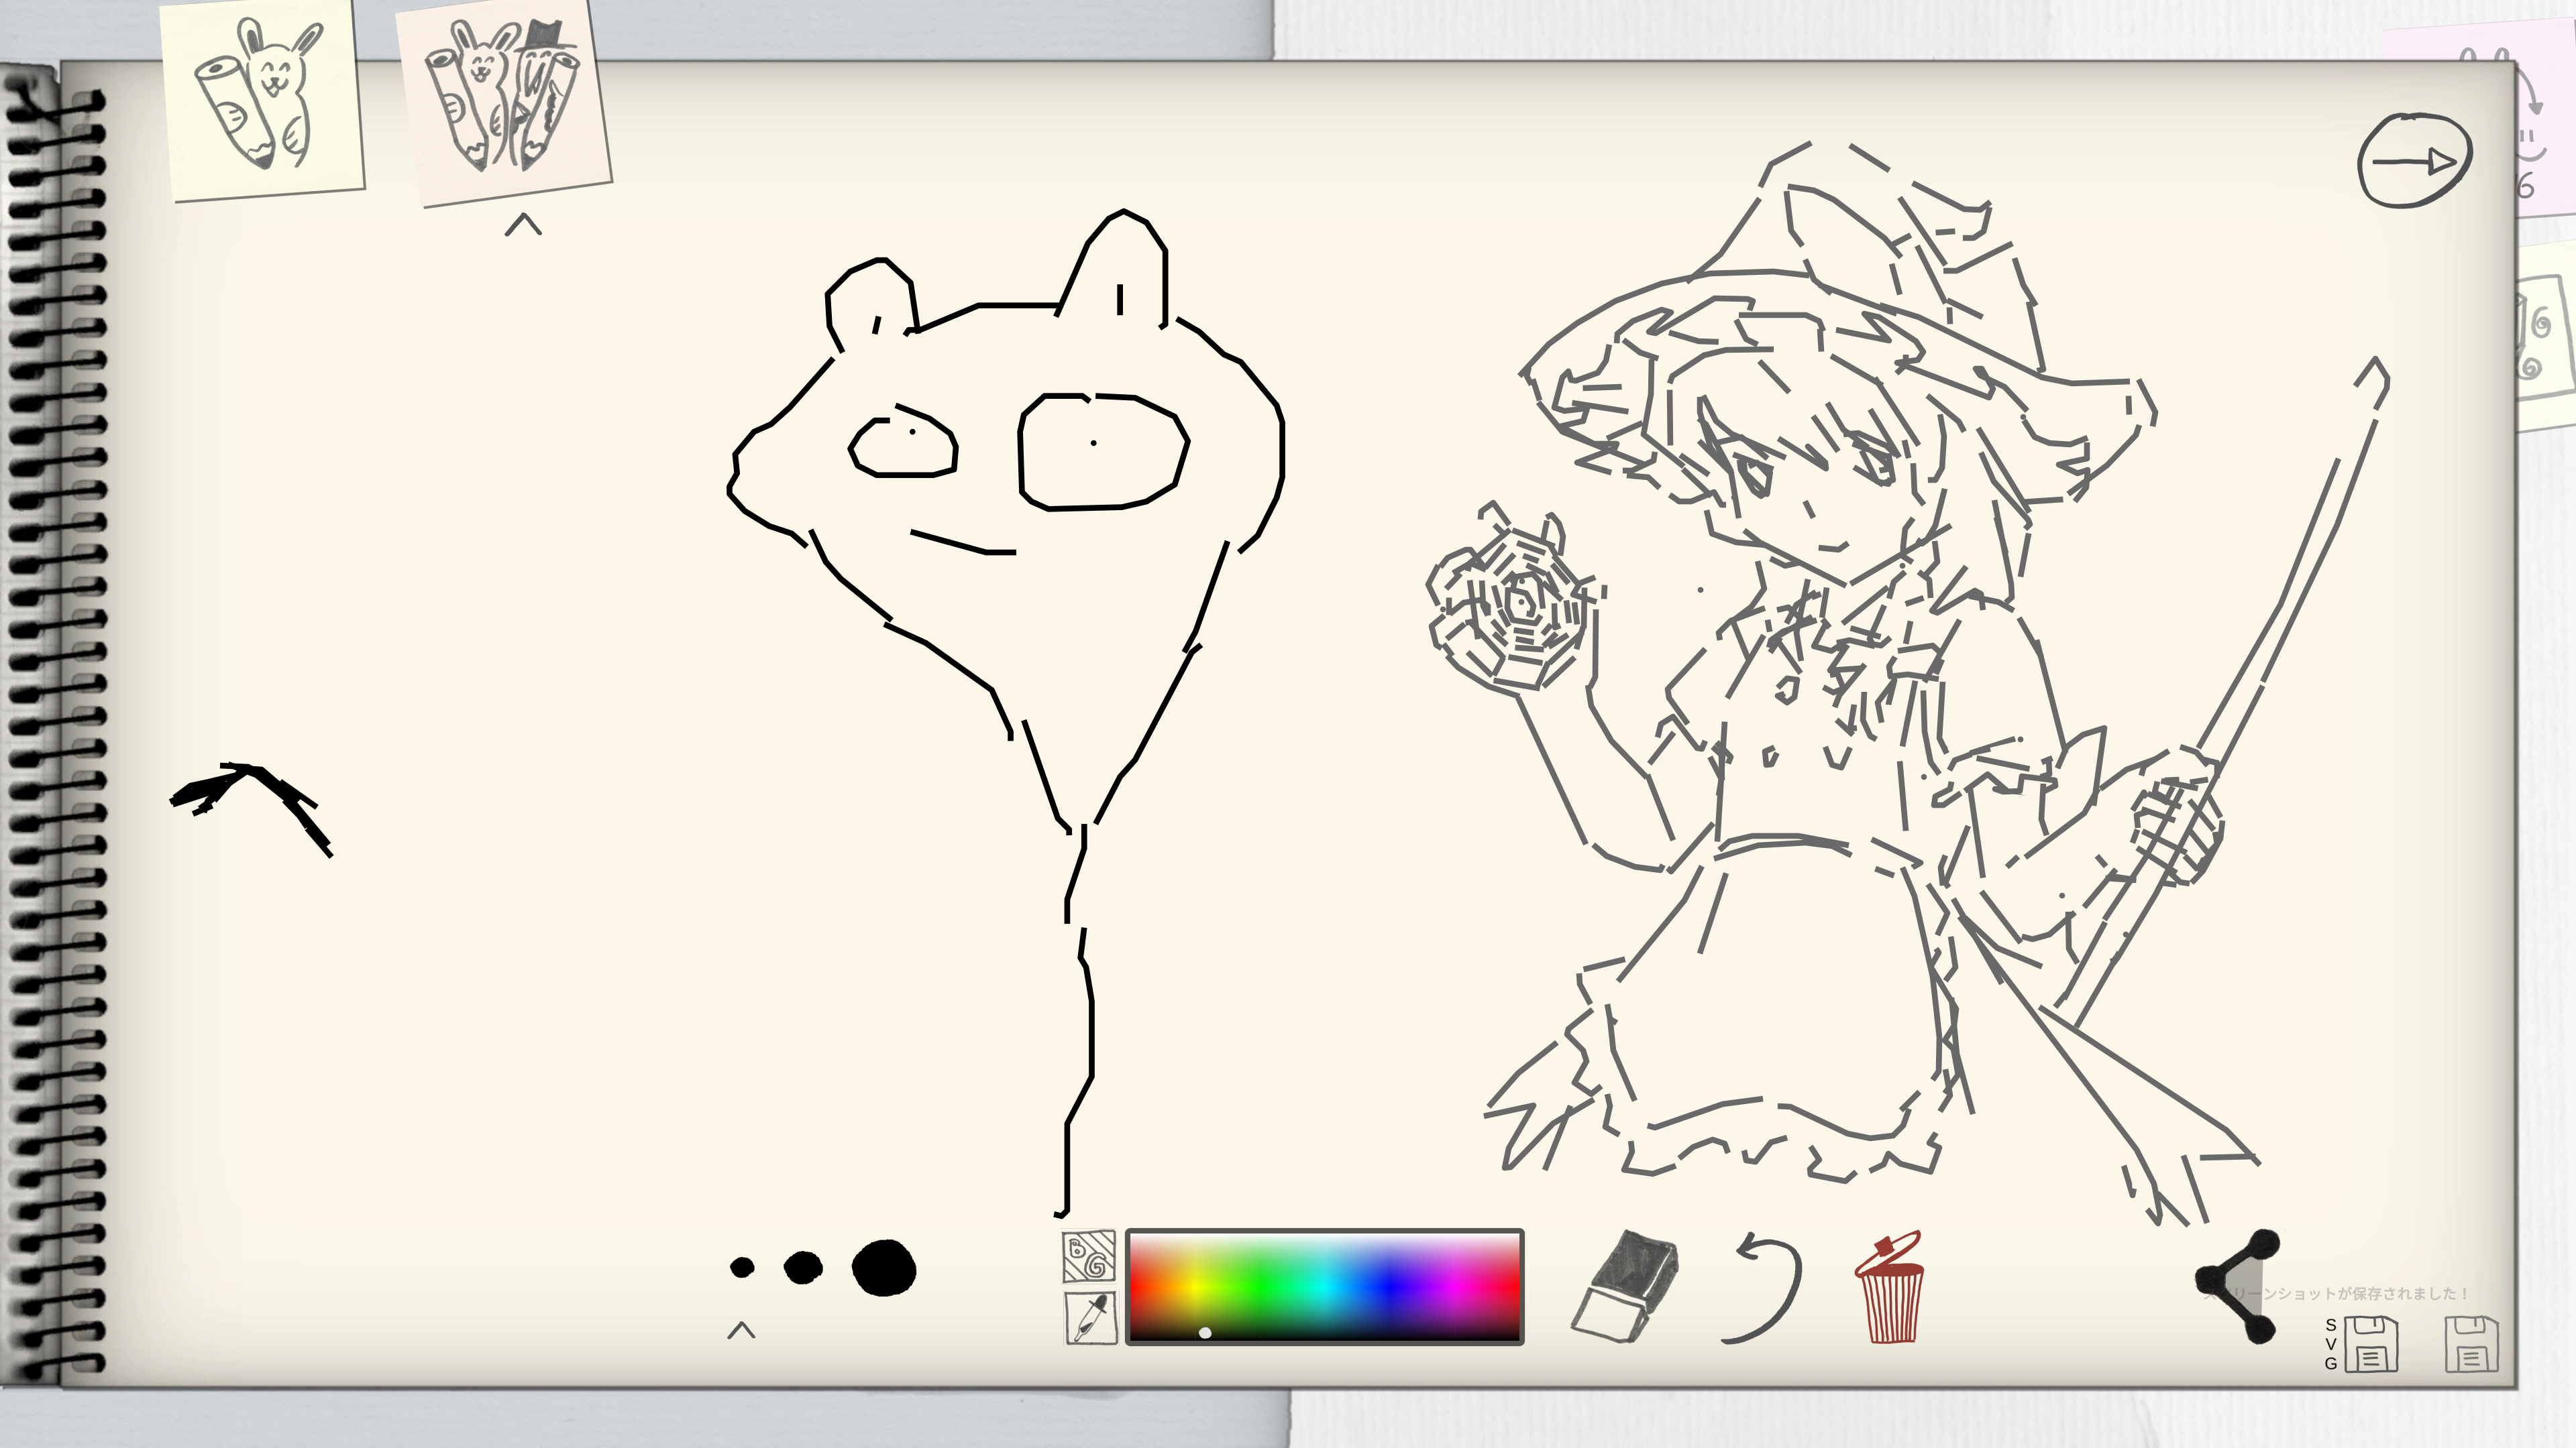Select the single bunny-and-pencil sticky note

pyautogui.click(x=262, y=100)
